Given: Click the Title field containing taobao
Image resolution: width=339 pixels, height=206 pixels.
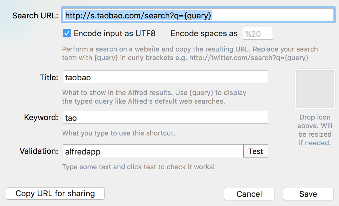Looking at the screenshot, I should coord(165,77).
